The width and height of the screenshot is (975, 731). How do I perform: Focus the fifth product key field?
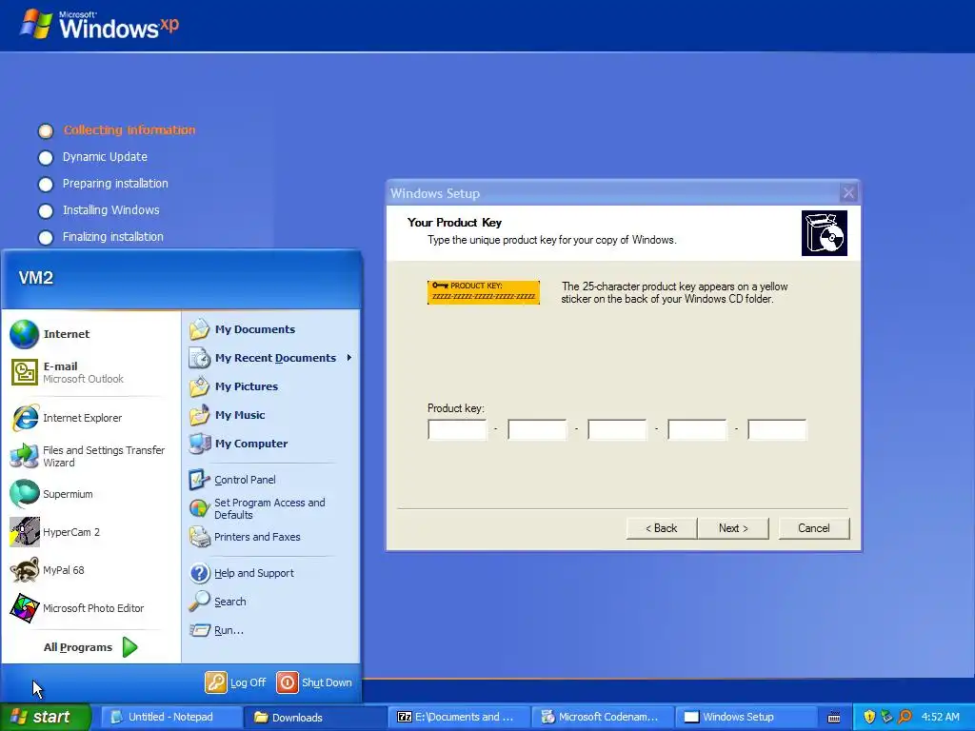coord(777,429)
